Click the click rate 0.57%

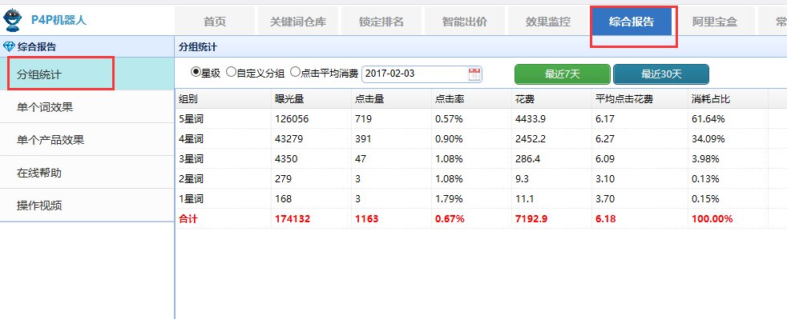click(449, 118)
